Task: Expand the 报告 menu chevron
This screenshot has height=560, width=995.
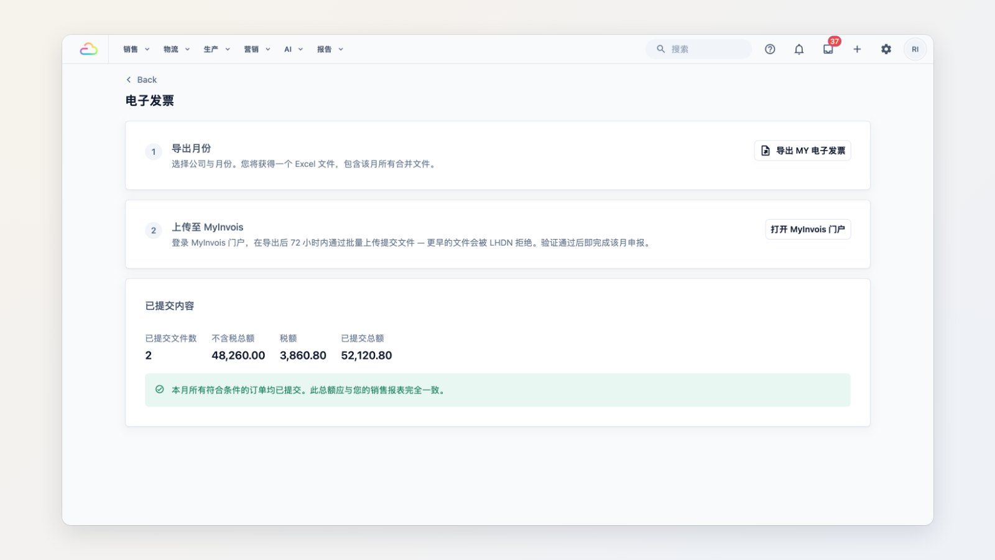Action: tap(341, 49)
